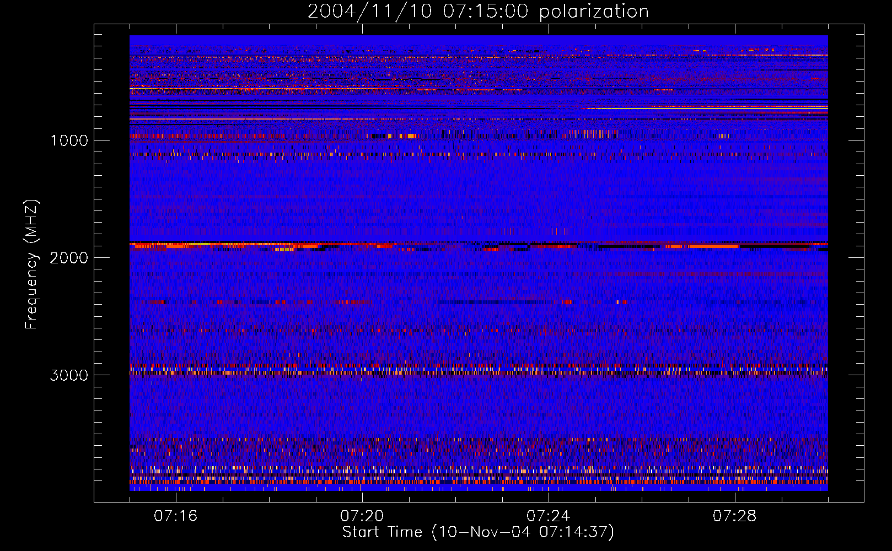
Task: Click the "Frequency (MHZ)" axis label
Action: click(31, 264)
